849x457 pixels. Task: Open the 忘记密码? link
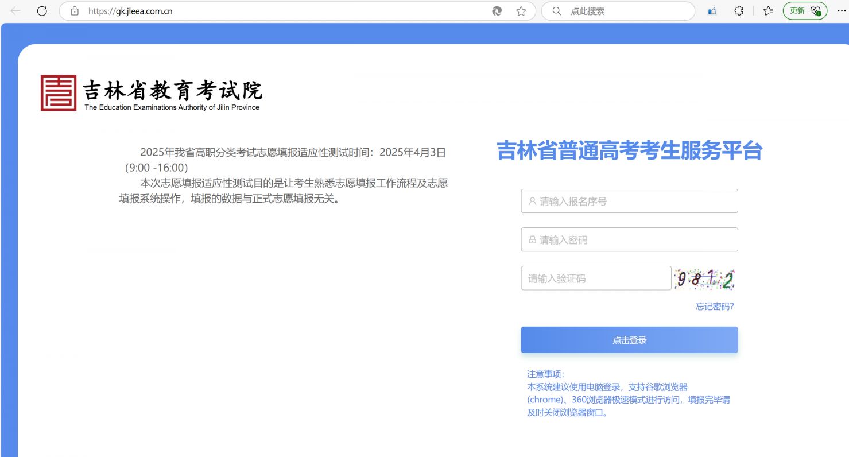pyautogui.click(x=715, y=307)
